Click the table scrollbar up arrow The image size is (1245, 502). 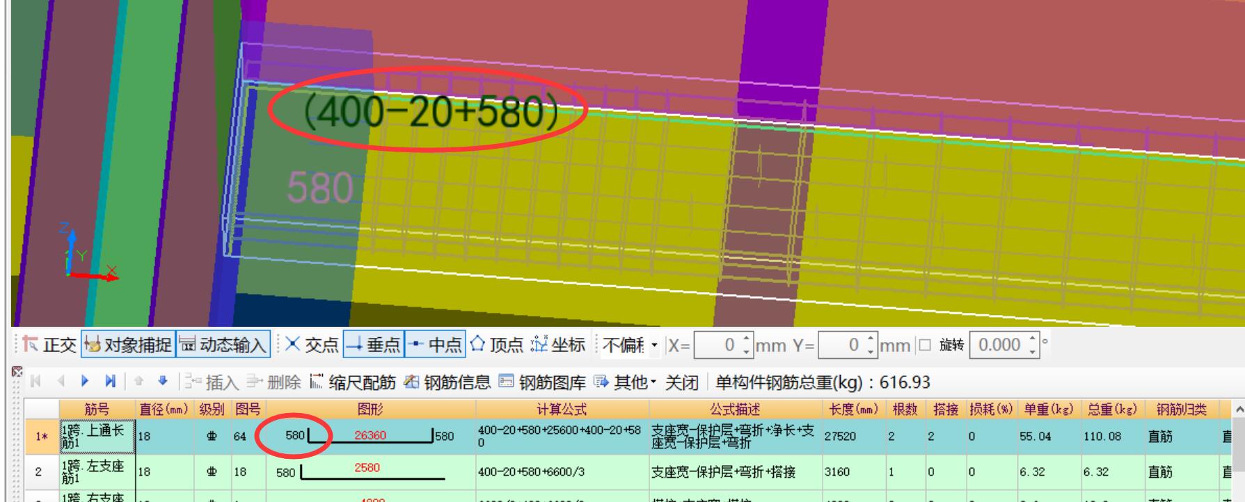click(x=1239, y=410)
